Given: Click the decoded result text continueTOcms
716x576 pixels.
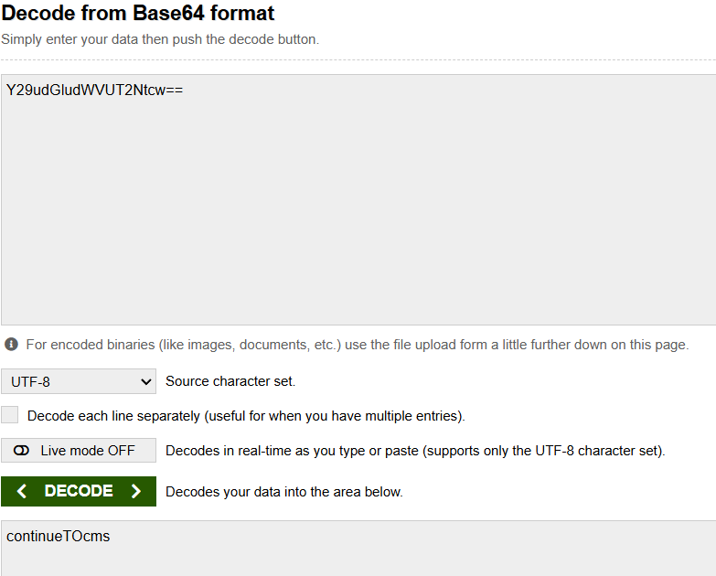Looking at the screenshot, I should [58, 537].
